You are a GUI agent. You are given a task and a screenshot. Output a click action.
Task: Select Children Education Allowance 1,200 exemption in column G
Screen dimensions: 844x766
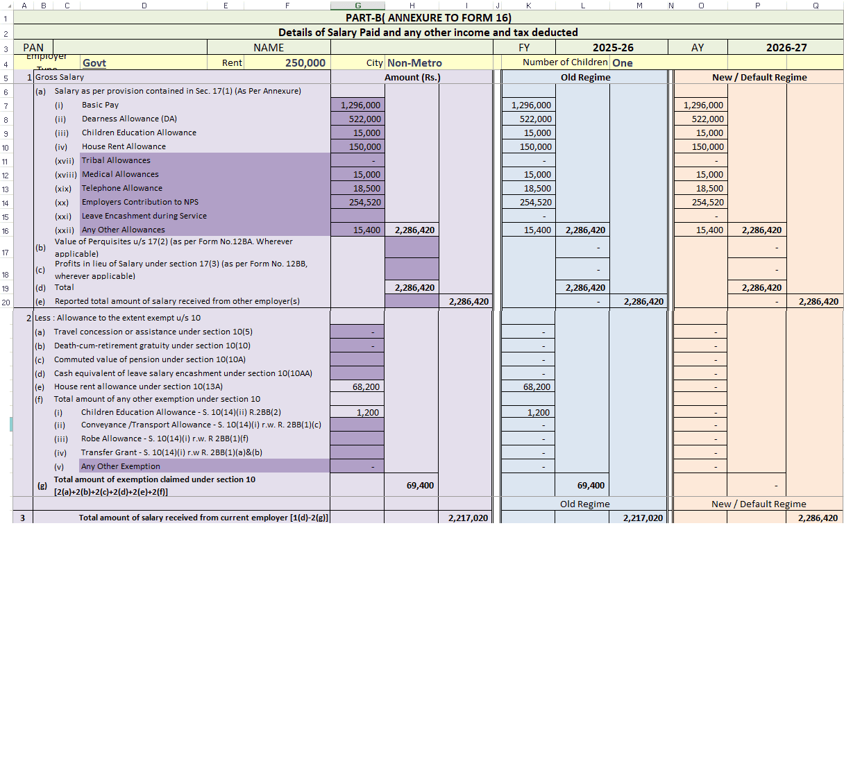[x=357, y=413]
